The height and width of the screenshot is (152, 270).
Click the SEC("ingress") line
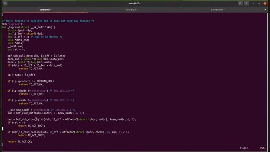pyautogui.click(x=12, y=24)
